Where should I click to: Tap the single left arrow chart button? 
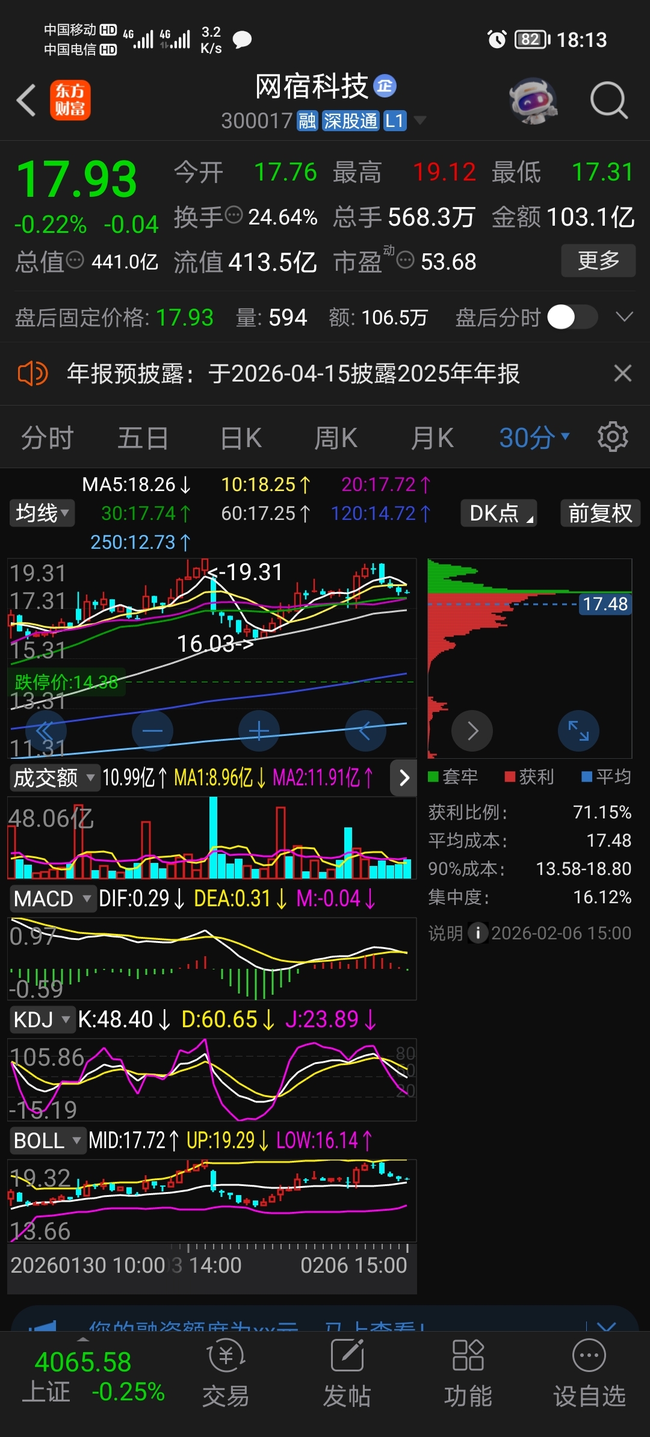(x=365, y=731)
